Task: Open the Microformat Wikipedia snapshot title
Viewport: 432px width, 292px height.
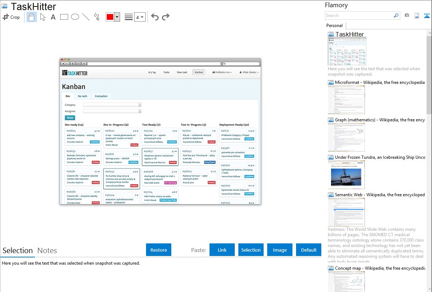Action: click(380, 82)
